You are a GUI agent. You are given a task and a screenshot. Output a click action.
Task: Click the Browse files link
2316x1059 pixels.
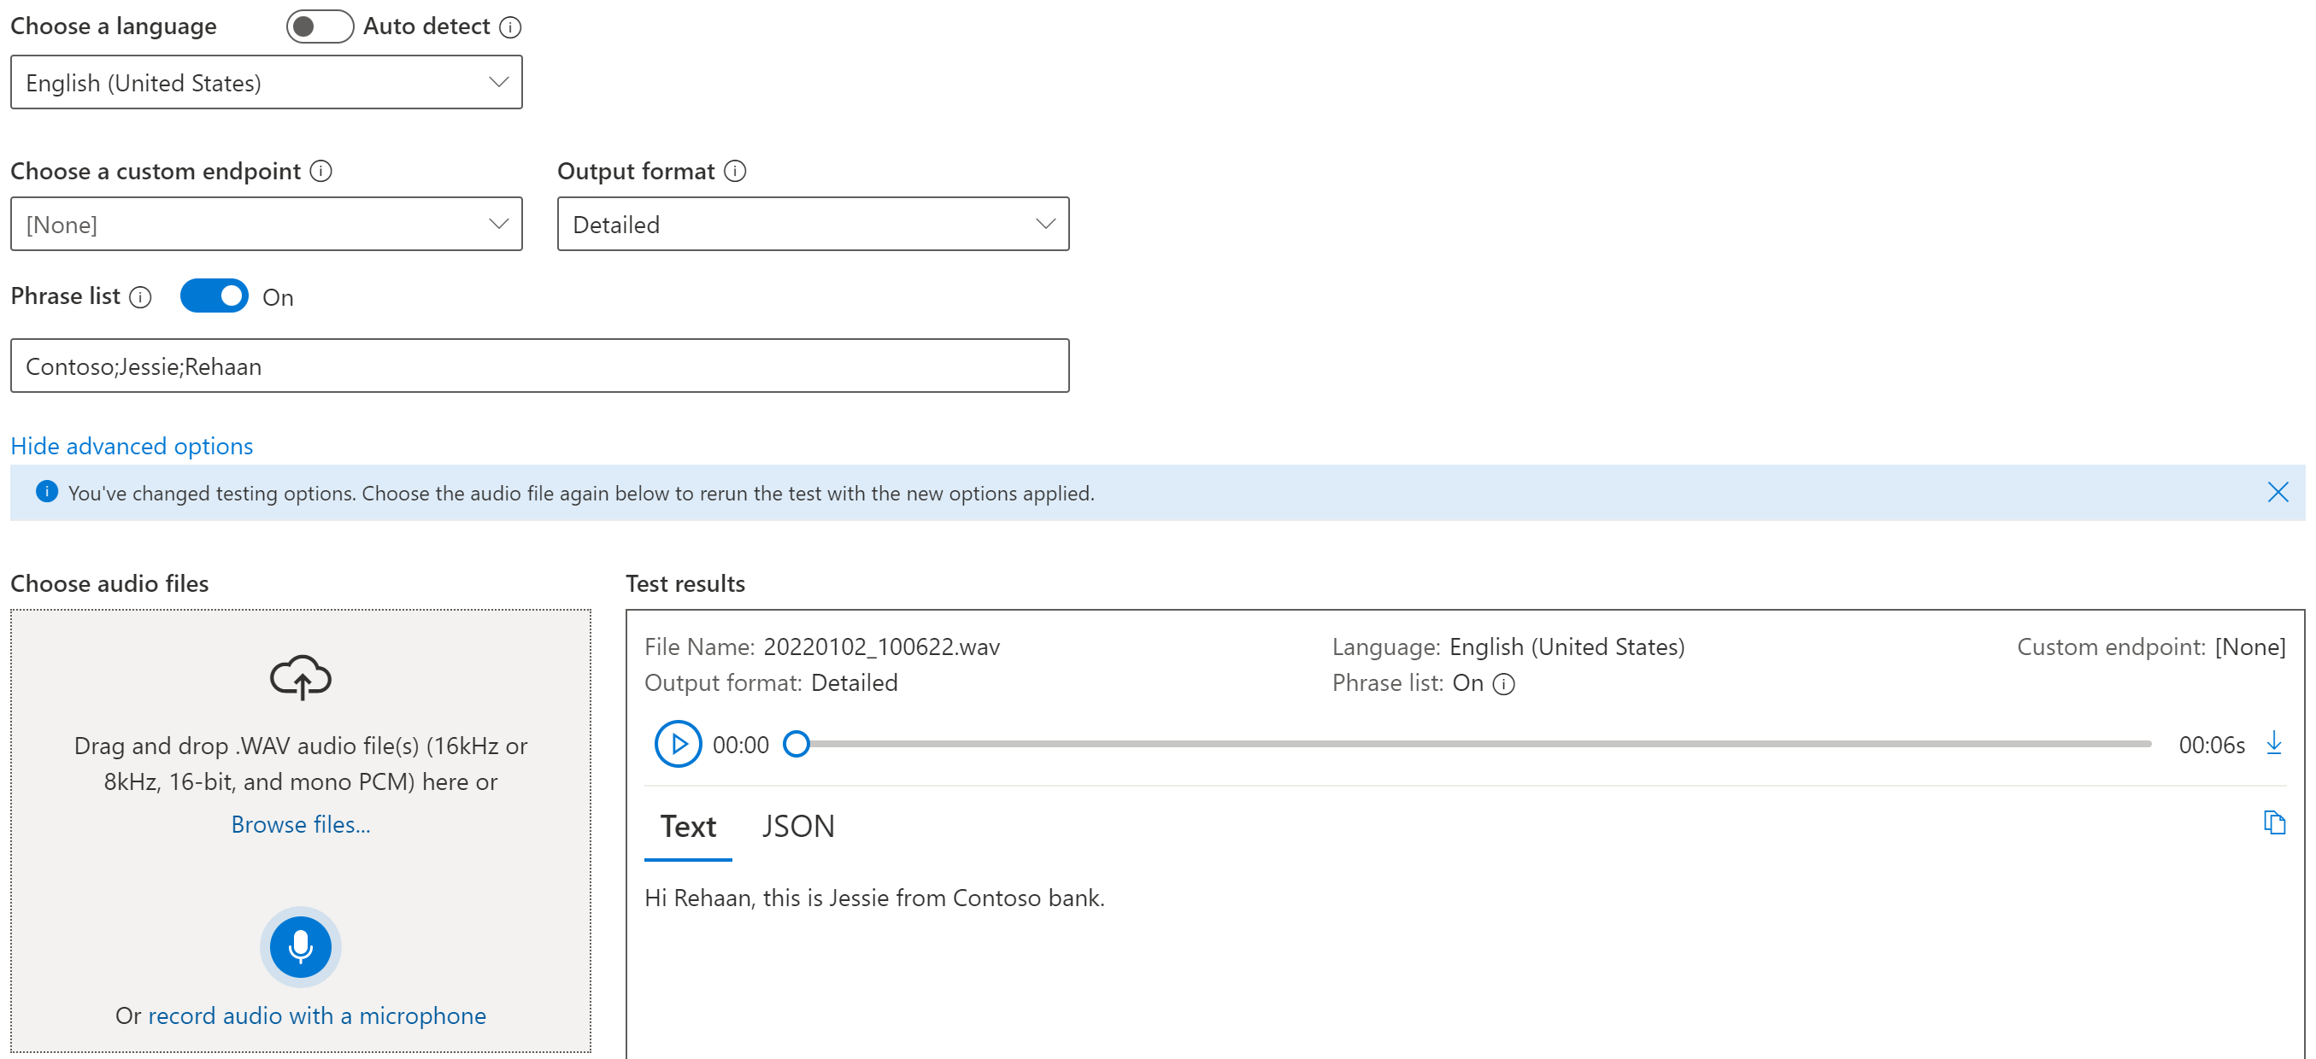pyautogui.click(x=300, y=824)
